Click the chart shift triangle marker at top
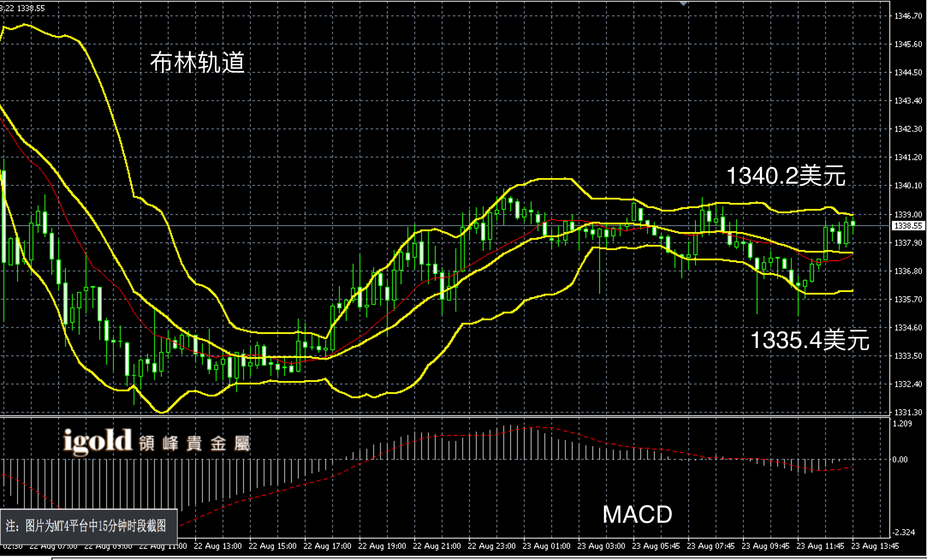Viewport: 927px width, 560px height. click(683, 3)
